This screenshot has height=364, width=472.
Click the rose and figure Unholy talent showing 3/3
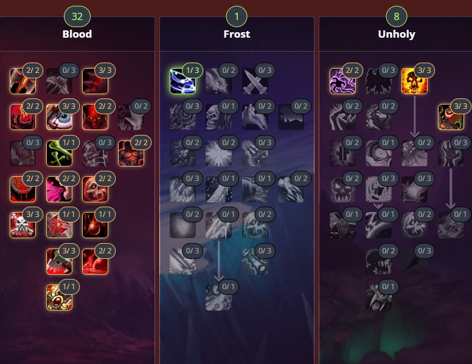451,117
